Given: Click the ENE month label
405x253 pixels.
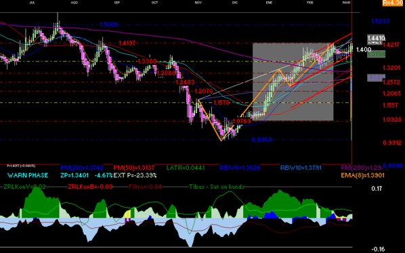Looking at the screenshot, I should coord(269,2).
